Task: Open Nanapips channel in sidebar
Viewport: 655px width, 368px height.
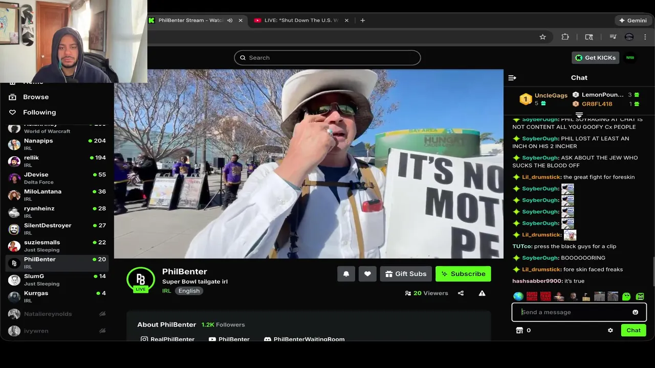Action: [x=57, y=144]
